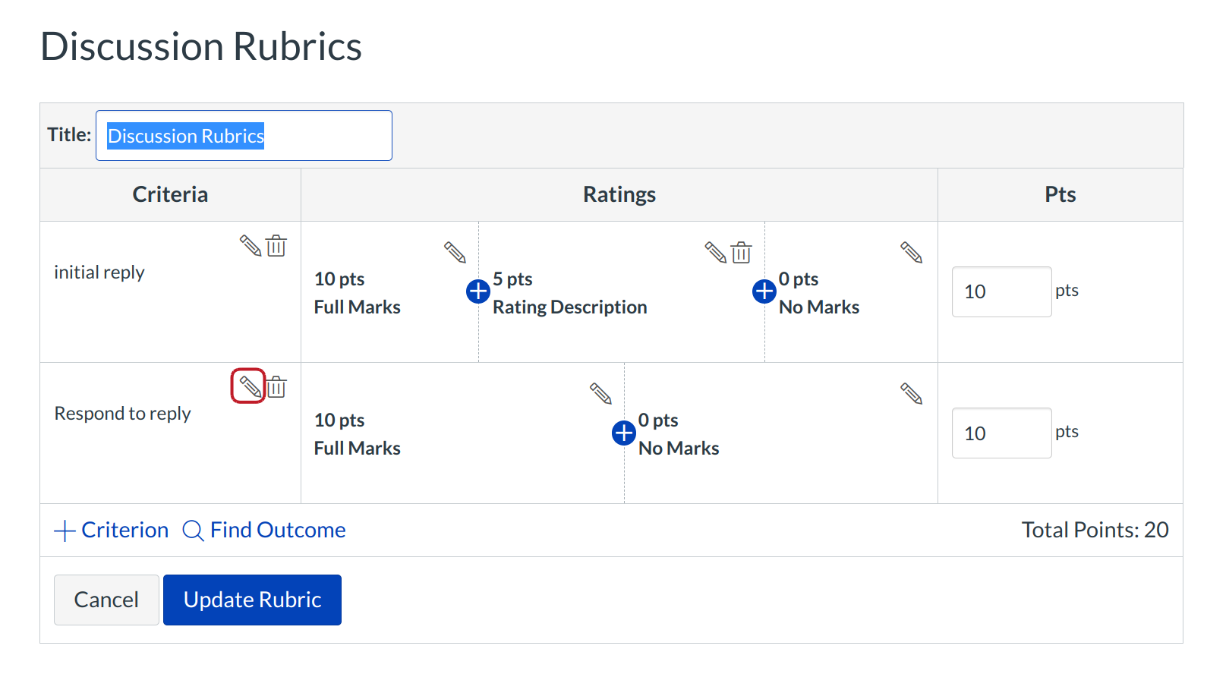Add rating between 5 pts and 0 pts
Viewport: 1207px width, 674px height.
click(x=764, y=291)
